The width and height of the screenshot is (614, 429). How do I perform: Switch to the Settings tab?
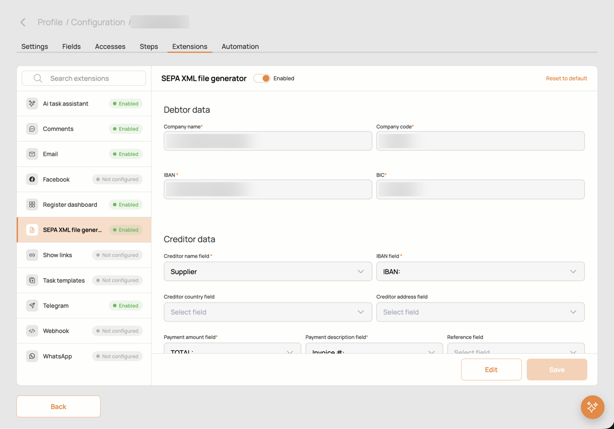35,47
